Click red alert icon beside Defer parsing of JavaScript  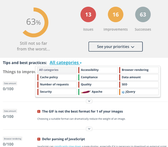pyautogui.click(x=39, y=139)
